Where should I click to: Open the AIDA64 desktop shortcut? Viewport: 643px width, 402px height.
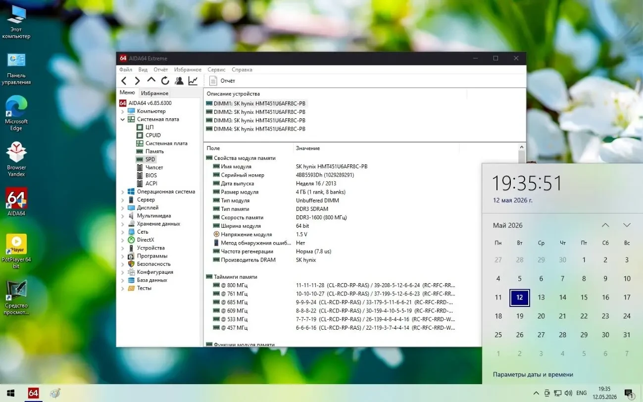pyautogui.click(x=16, y=202)
